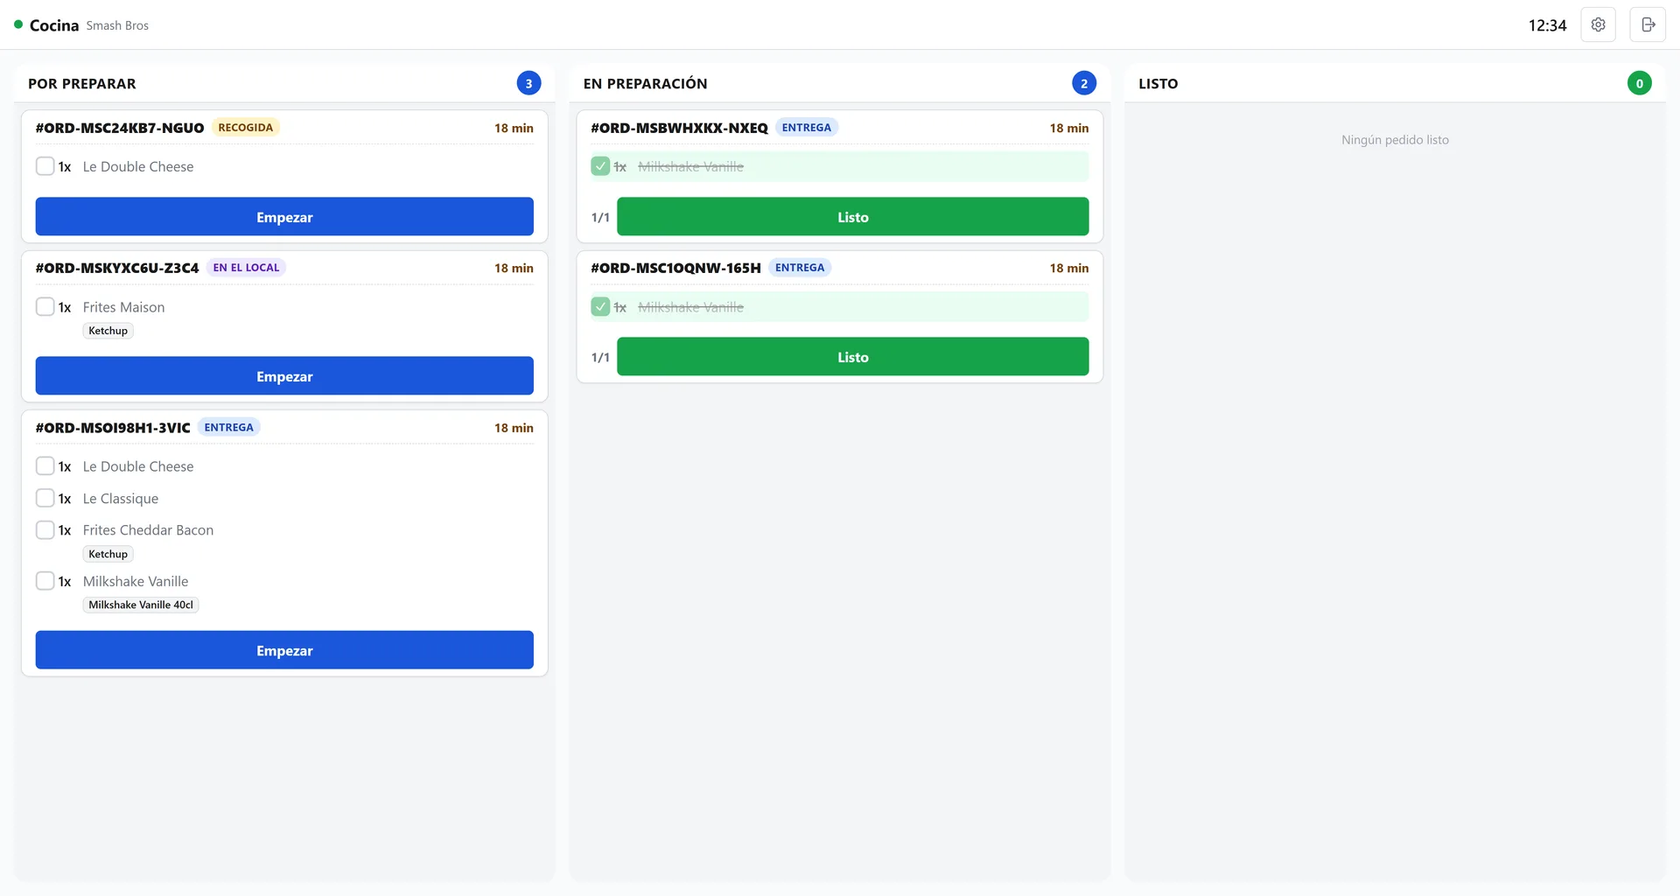1680x896 pixels.
Task: Check the Frites Maison item
Action: (45, 306)
